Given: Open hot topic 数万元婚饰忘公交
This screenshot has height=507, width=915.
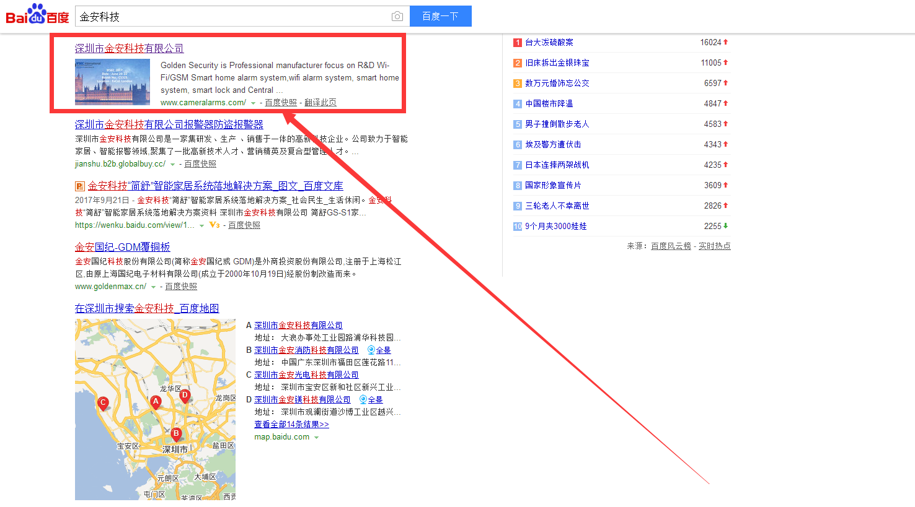Looking at the screenshot, I should point(557,83).
